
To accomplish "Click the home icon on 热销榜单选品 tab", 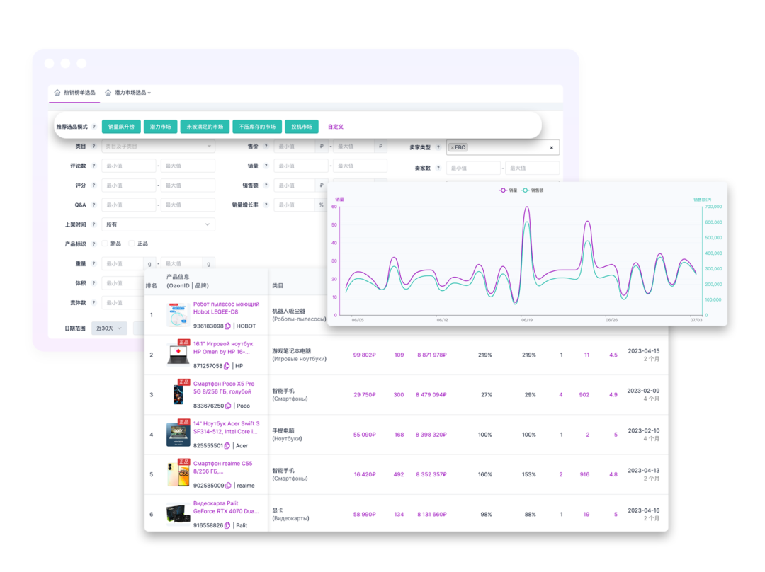I will tap(57, 92).
